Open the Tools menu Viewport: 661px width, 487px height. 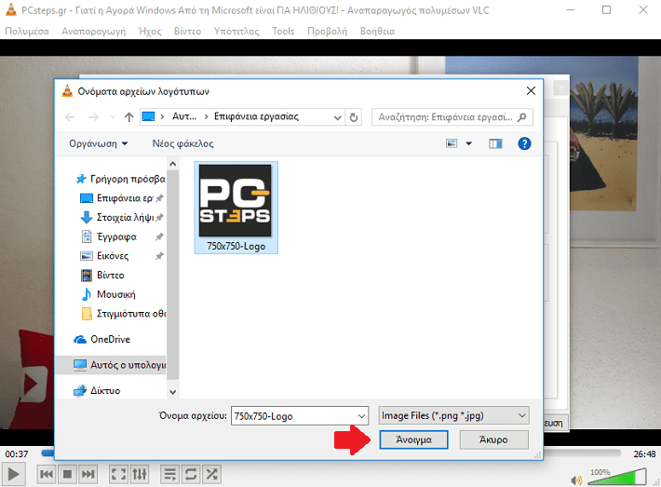pos(283,32)
